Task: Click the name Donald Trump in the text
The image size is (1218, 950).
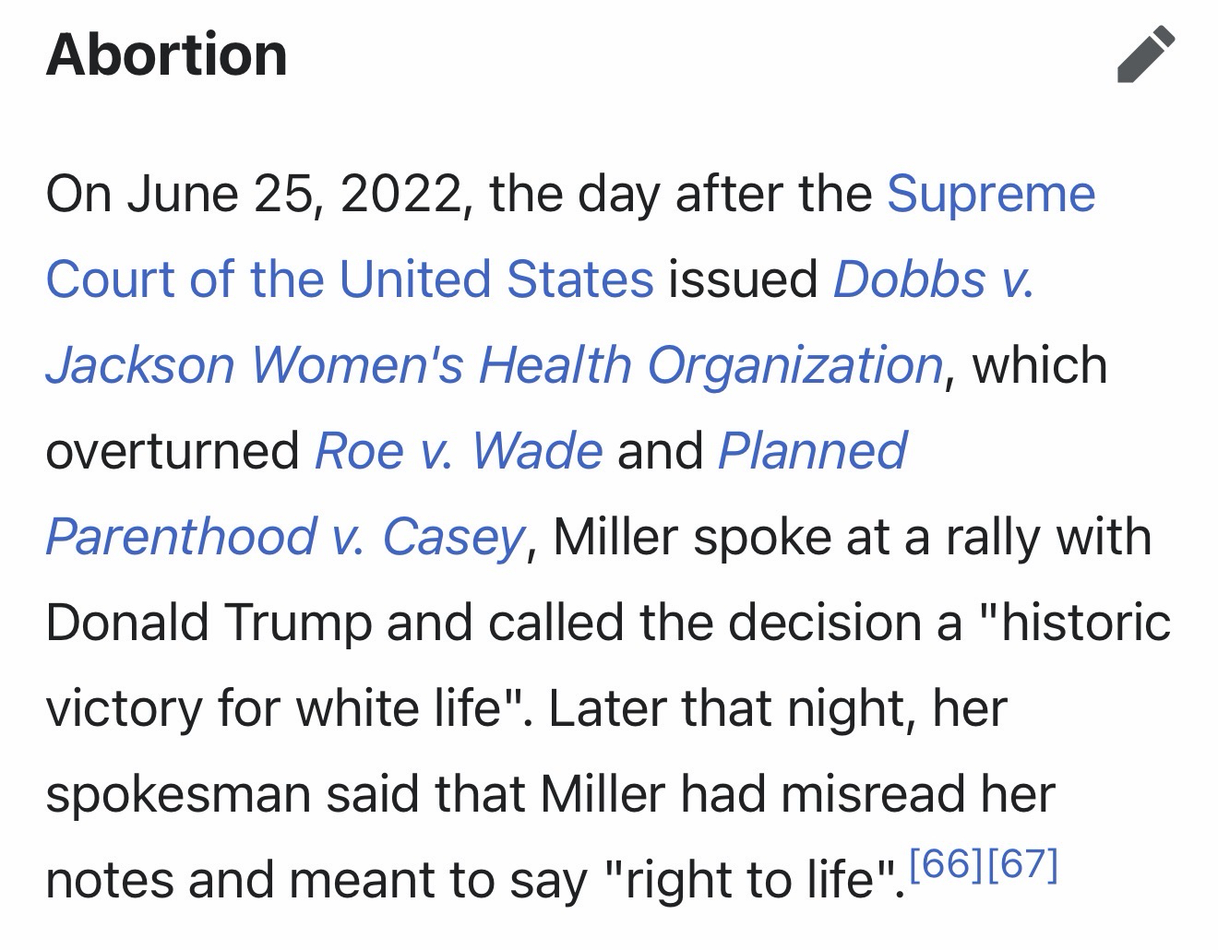Action: coord(208,623)
